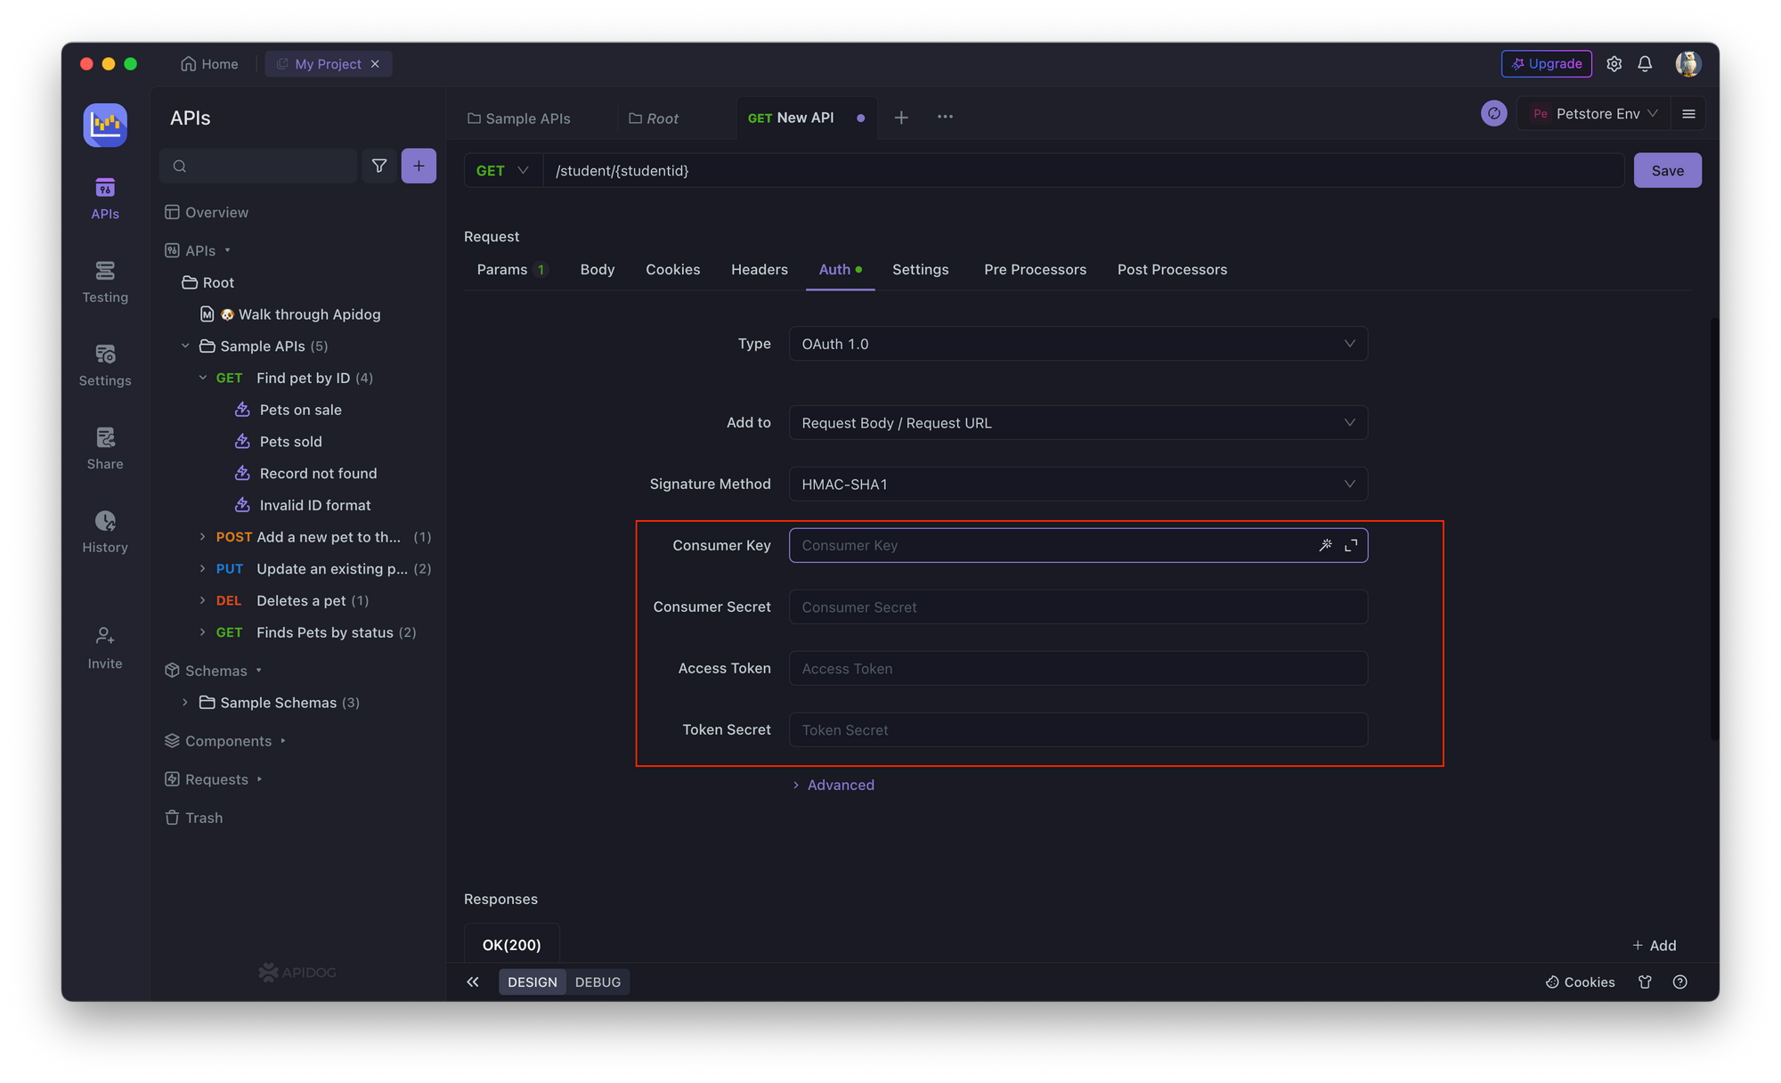This screenshot has height=1083, width=1781.
Task: Click the Access Token input field
Action: 1078,669
